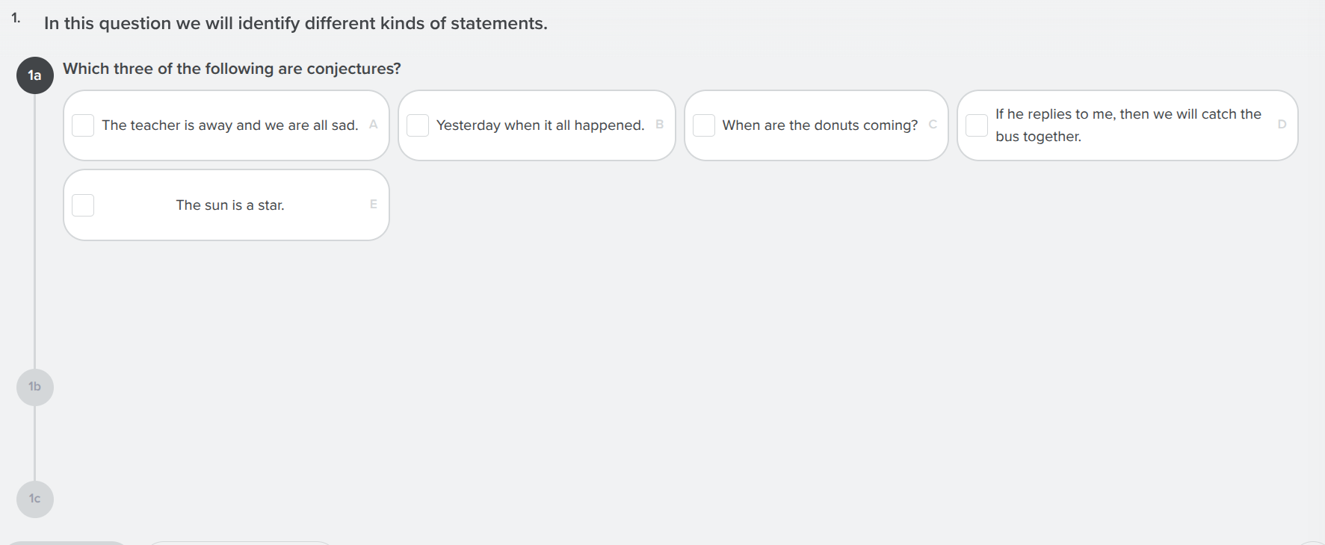This screenshot has height=545, width=1325.
Task: Select the "The sun is a star" card
Action: pos(226,205)
